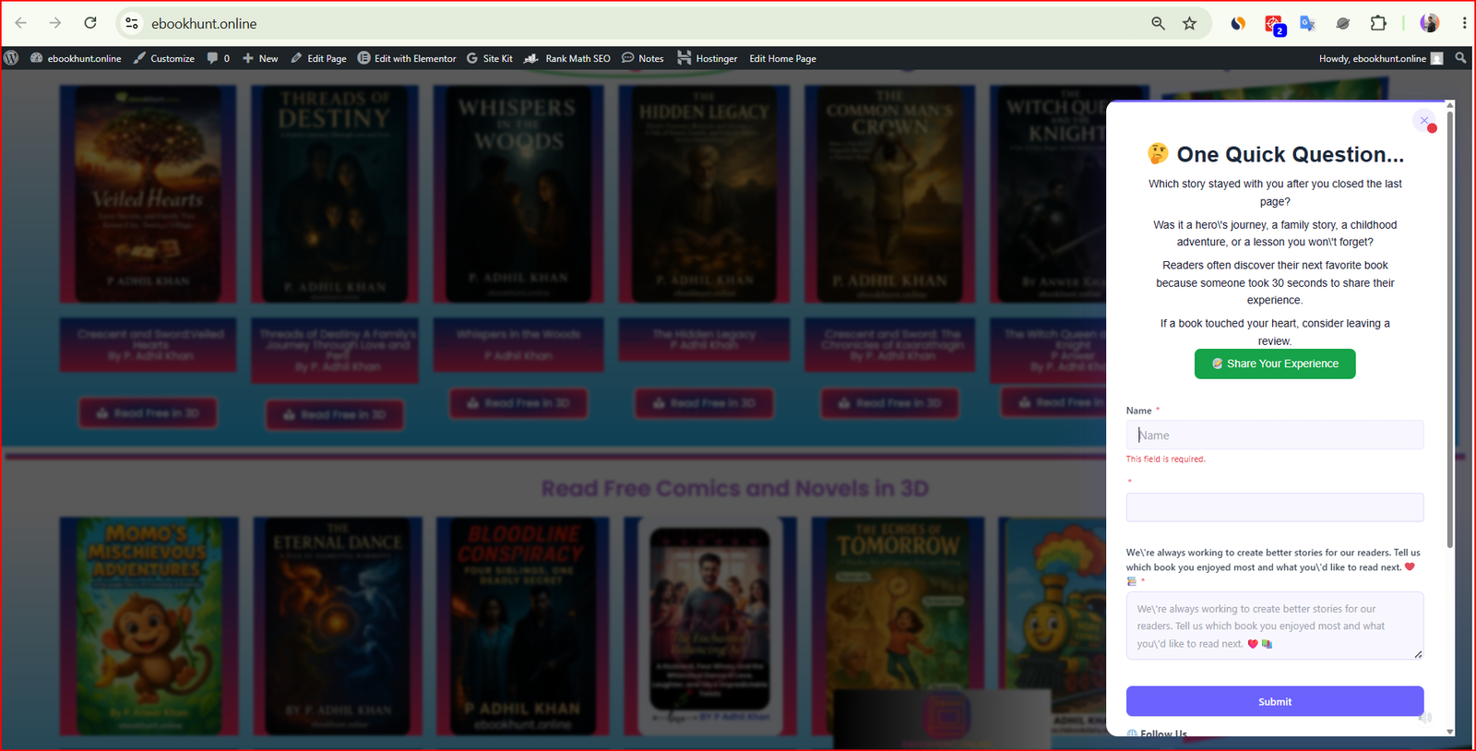Go forward in browser history

tap(55, 23)
